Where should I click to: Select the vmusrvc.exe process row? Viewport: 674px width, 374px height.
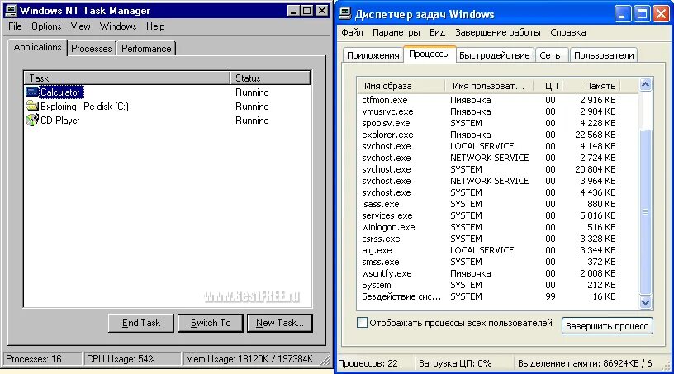tap(497, 111)
